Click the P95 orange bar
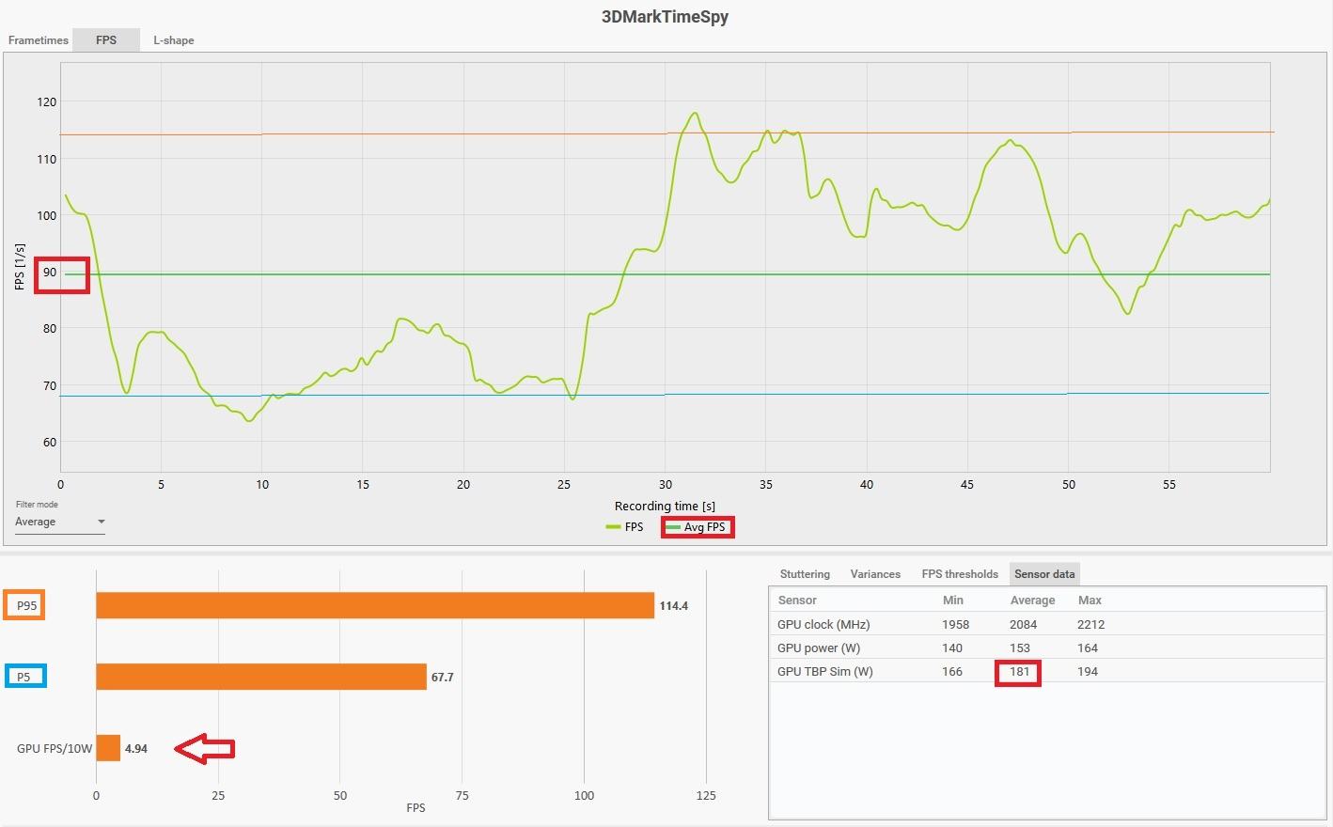This screenshot has height=827, width=1333. point(375,605)
